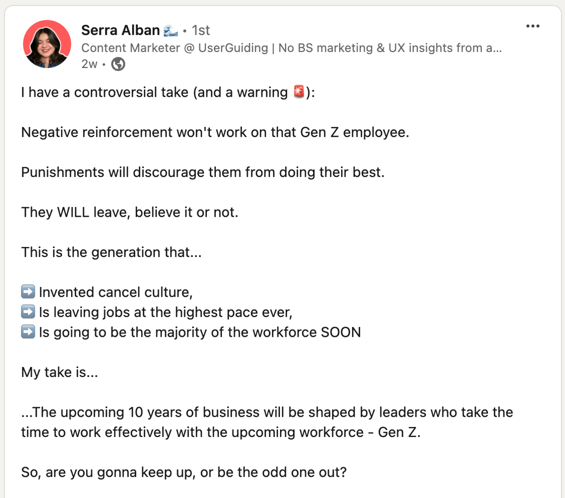This screenshot has height=498, width=565.
Task: Click the arrow emoji before Is going to be
Action: tap(28, 333)
